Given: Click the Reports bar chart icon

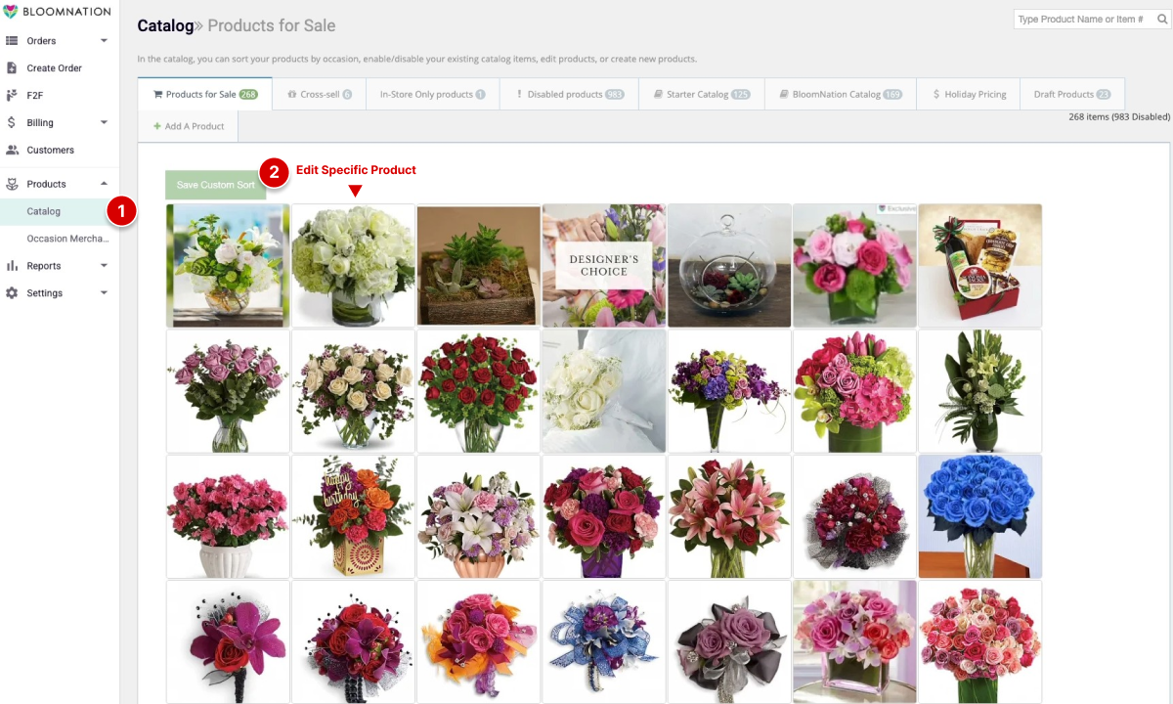Looking at the screenshot, I should coord(12,266).
